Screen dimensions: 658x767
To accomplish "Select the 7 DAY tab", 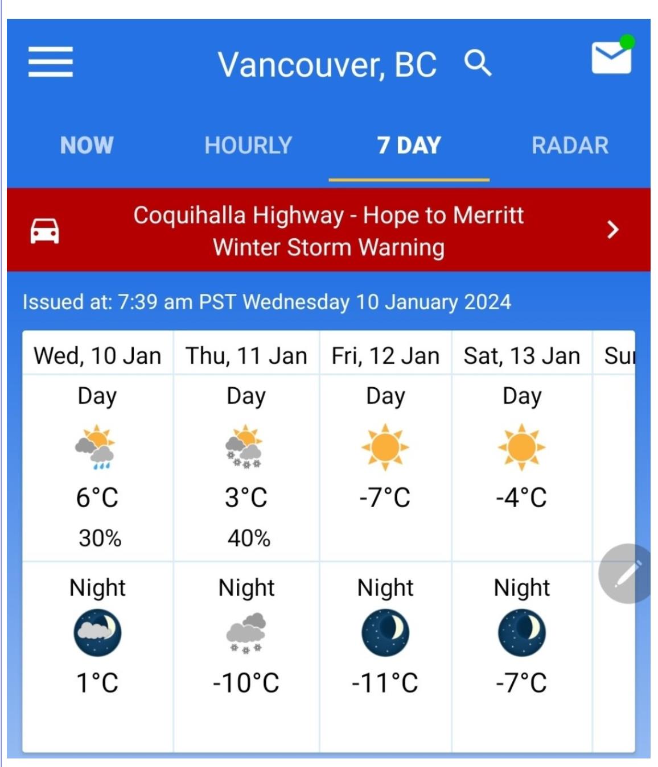I will click(x=409, y=145).
